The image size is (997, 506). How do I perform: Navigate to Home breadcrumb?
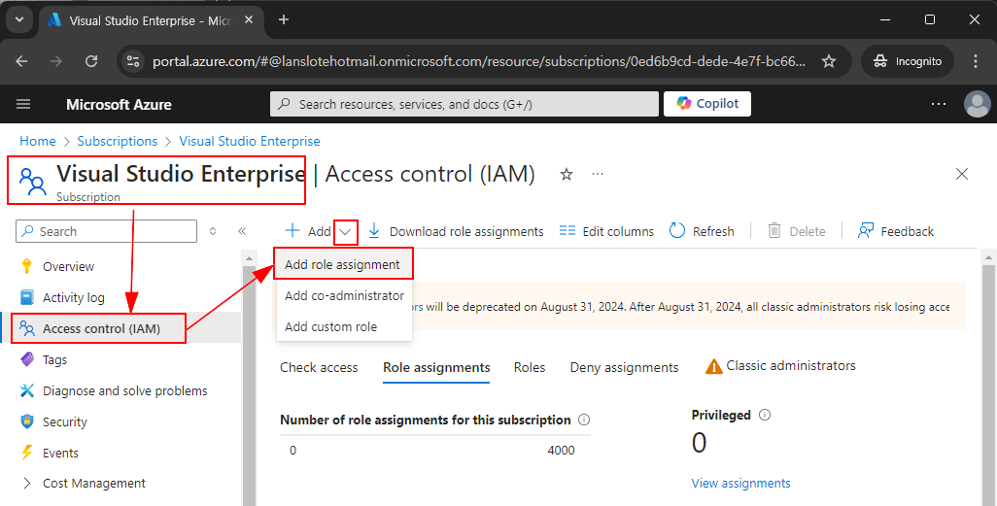tap(38, 141)
